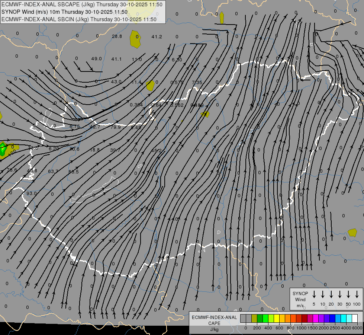
Task: Click the 2500 tick label on CAPE scale
Action: point(335,328)
